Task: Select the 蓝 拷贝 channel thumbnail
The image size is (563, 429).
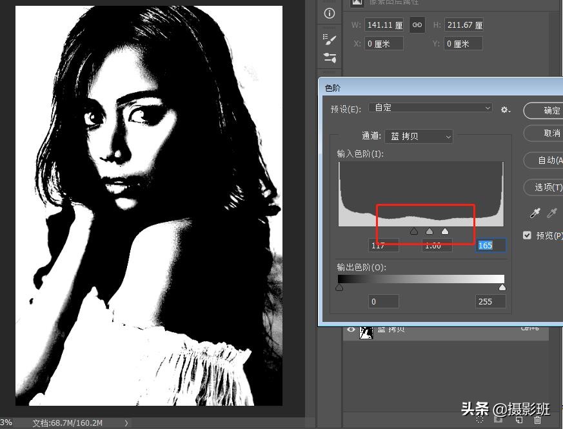Action: click(366, 332)
